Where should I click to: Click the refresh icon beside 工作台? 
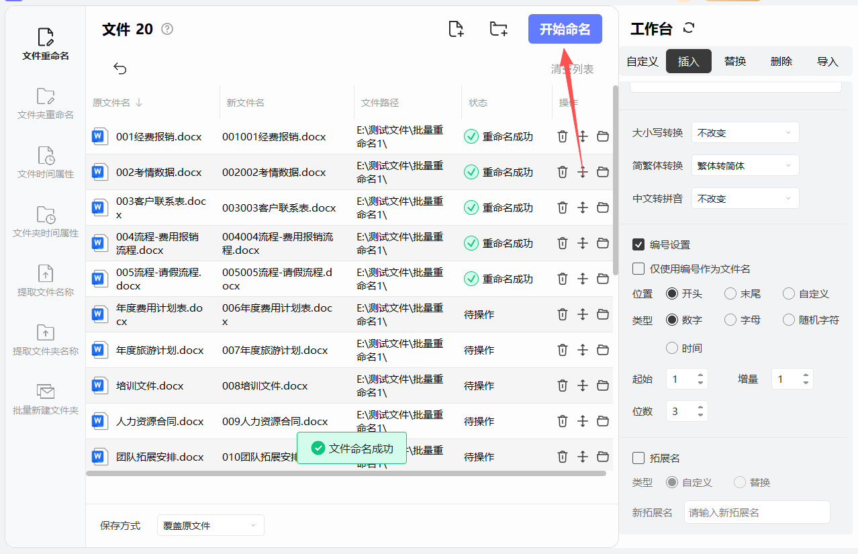[x=689, y=28]
